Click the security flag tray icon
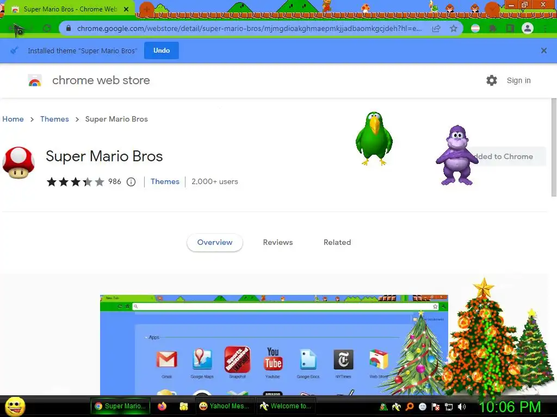 click(x=436, y=407)
